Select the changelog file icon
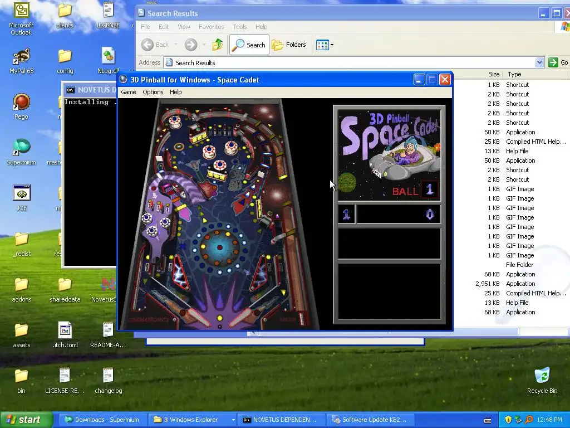 click(x=109, y=381)
